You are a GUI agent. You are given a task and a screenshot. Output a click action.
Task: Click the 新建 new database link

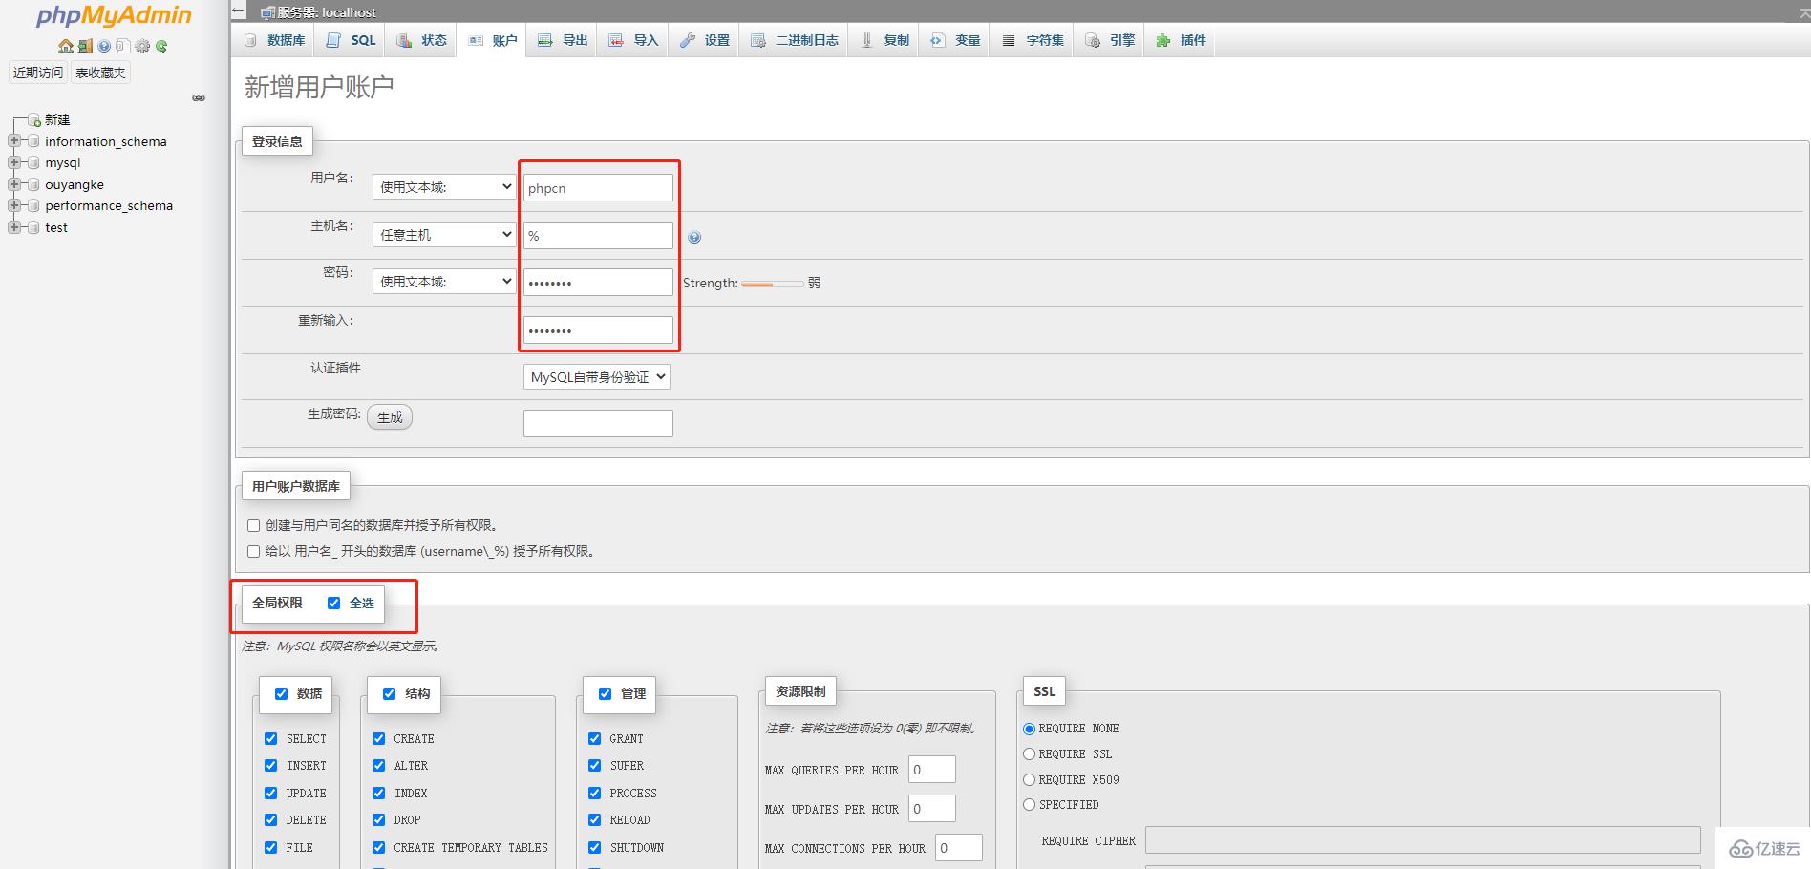pyautogui.click(x=57, y=120)
